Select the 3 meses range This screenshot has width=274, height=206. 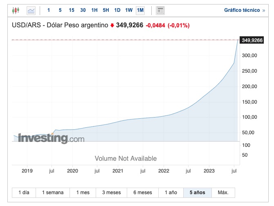pyautogui.click(x=111, y=193)
